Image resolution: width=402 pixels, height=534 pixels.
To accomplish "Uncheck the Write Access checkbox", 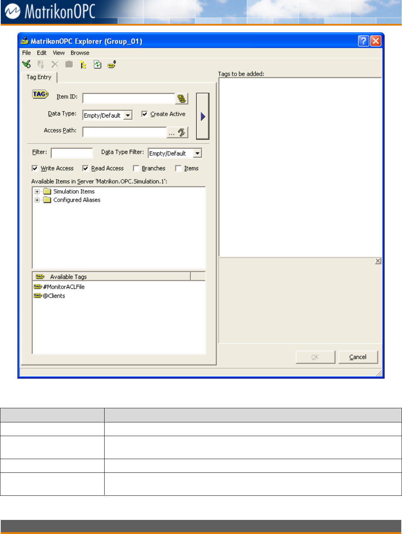I will coord(35,168).
